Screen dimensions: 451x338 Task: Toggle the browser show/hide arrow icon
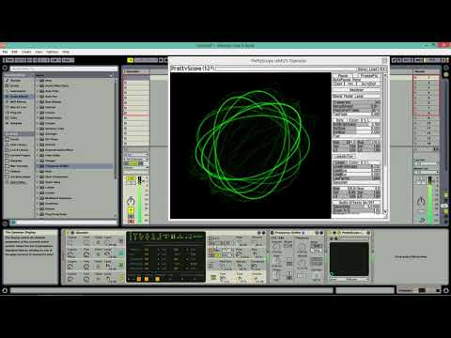[5, 68]
